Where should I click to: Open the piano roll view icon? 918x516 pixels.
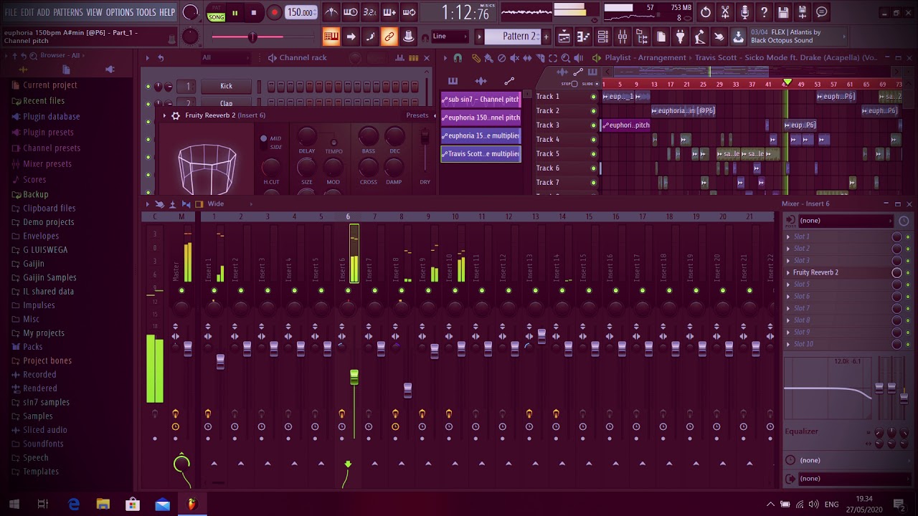click(x=583, y=36)
